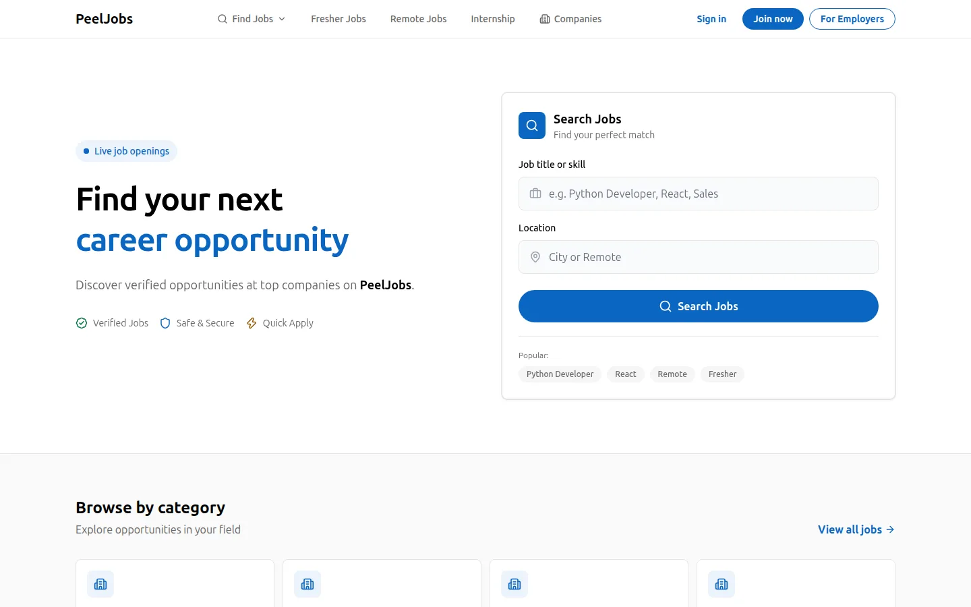Click the bold PeelJobs text in the tagline
Image resolution: width=971 pixels, height=607 pixels.
[x=386, y=285]
